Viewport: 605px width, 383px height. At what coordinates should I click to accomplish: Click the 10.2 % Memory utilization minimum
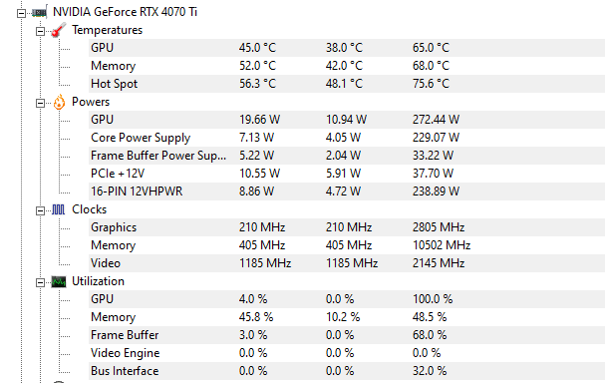tap(343, 317)
